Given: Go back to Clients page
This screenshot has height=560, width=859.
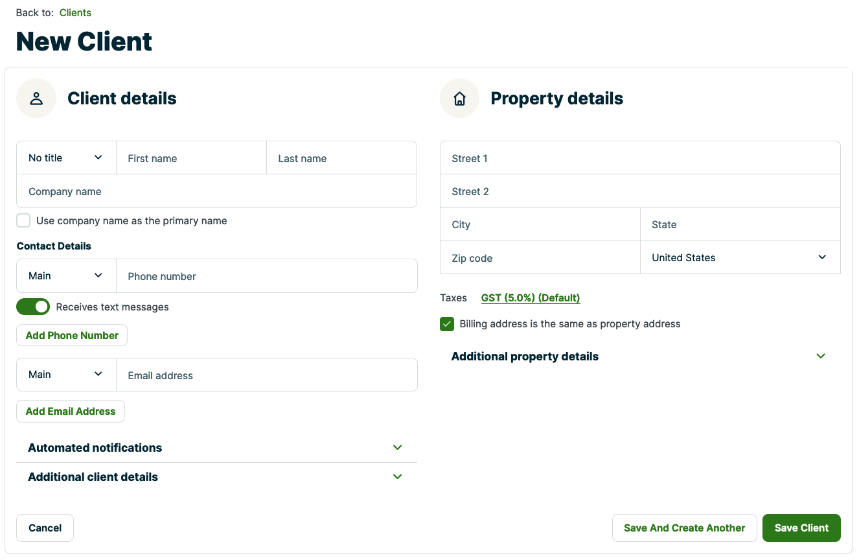Looking at the screenshot, I should click(75, 13).
